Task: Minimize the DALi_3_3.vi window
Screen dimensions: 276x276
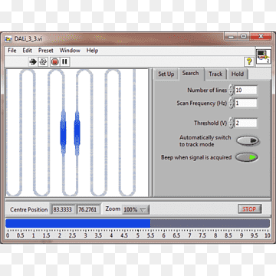Action: [x=232, y=37]
